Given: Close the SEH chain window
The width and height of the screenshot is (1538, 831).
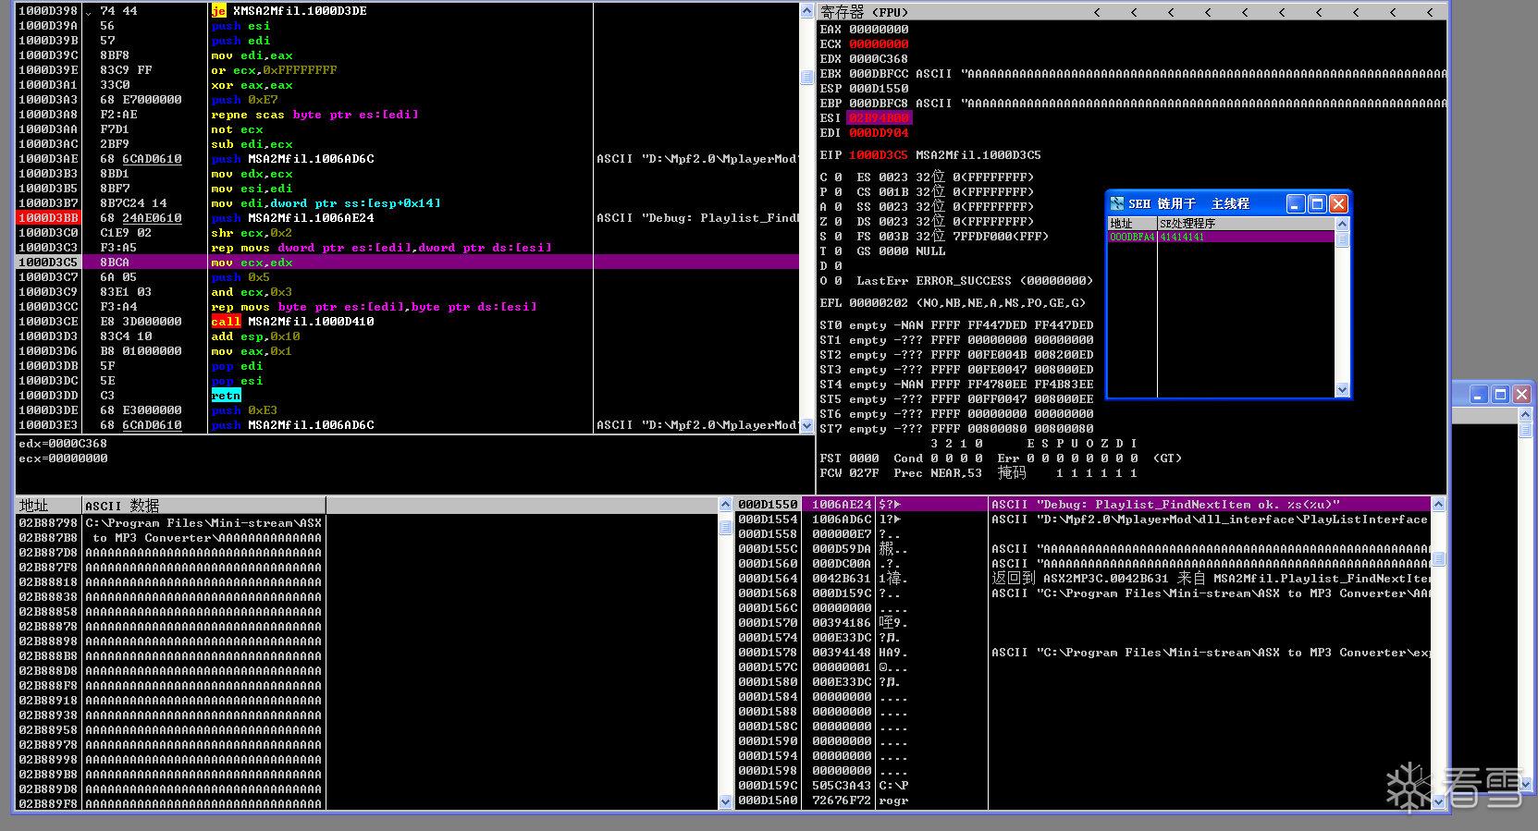Looking at the screenshot, I should pos(1338,203).
